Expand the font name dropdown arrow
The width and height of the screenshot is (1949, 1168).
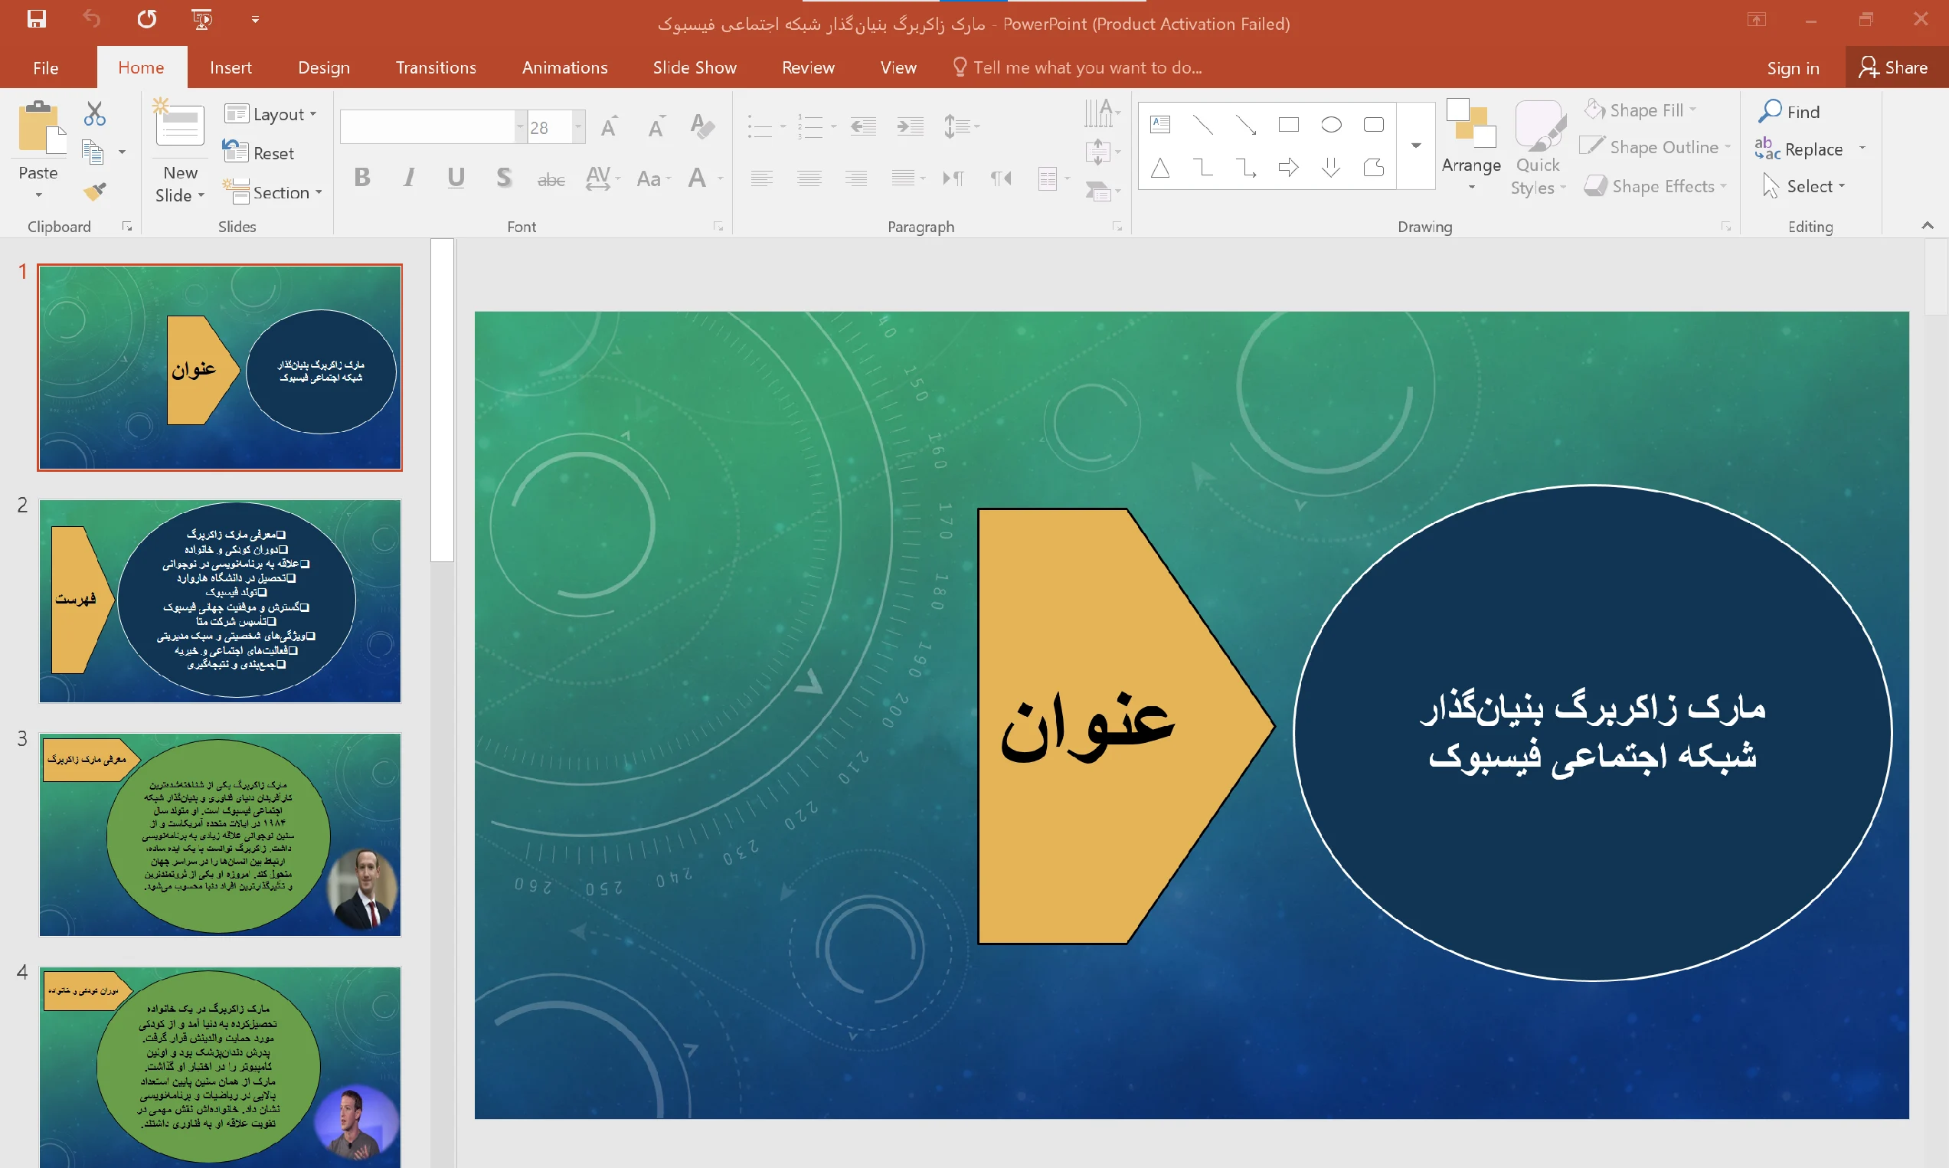point(520,126)
